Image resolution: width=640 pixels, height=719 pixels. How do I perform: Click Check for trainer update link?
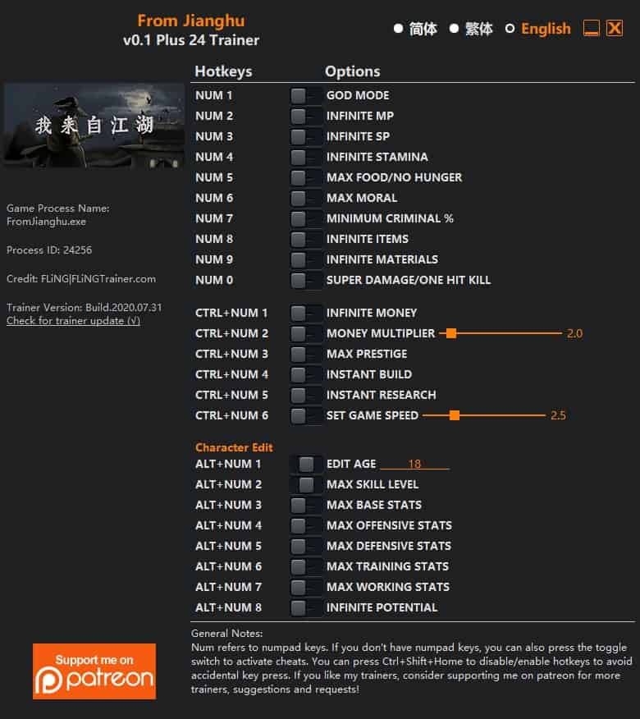point(73,321)
